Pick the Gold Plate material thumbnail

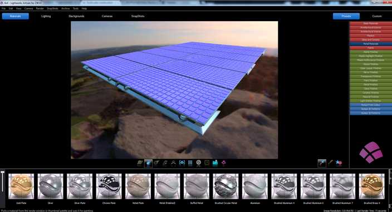click(21, 186)
